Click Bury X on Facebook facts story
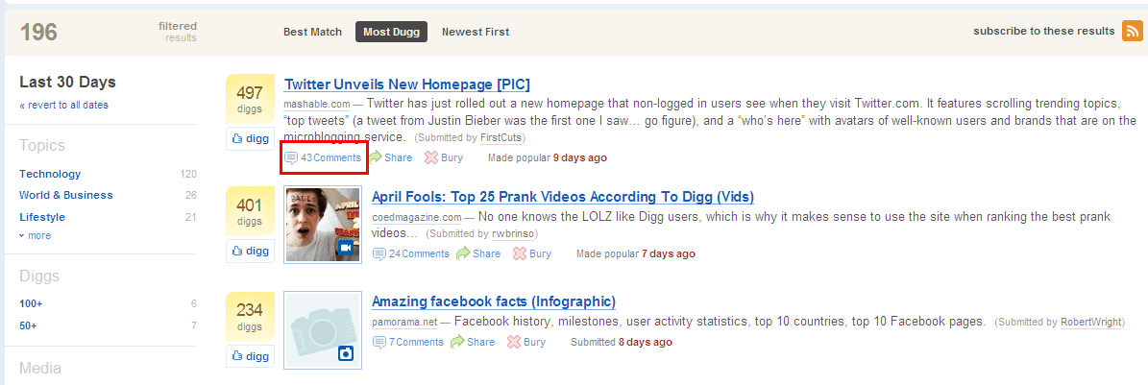1148x385 pixels. (x=513, y=342)
